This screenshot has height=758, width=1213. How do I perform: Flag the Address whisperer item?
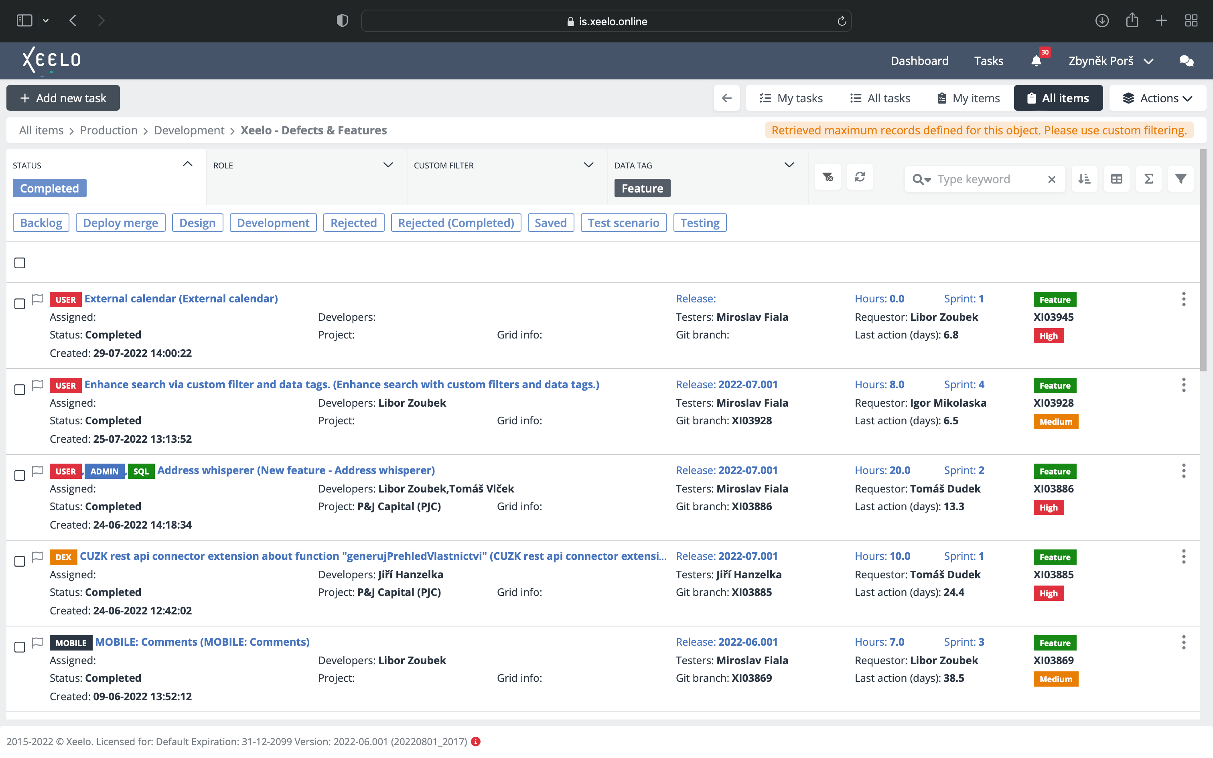[38, 471]
